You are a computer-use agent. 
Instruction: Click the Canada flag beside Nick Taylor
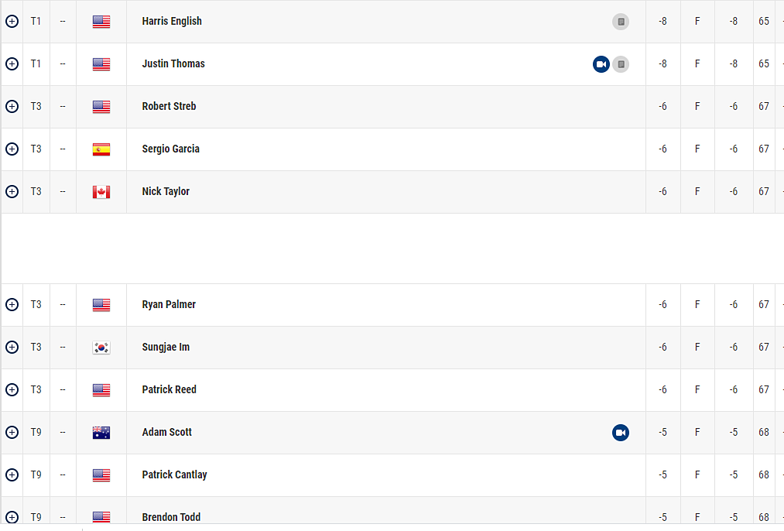(x=101, y=192)
